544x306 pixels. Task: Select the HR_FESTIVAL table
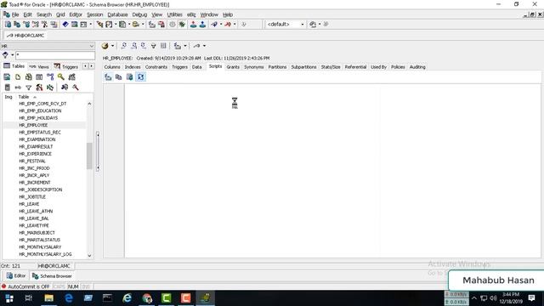click(x=32, y=161)
